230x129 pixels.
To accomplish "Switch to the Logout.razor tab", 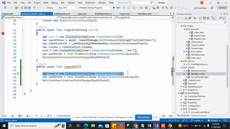I will (8, 14).
